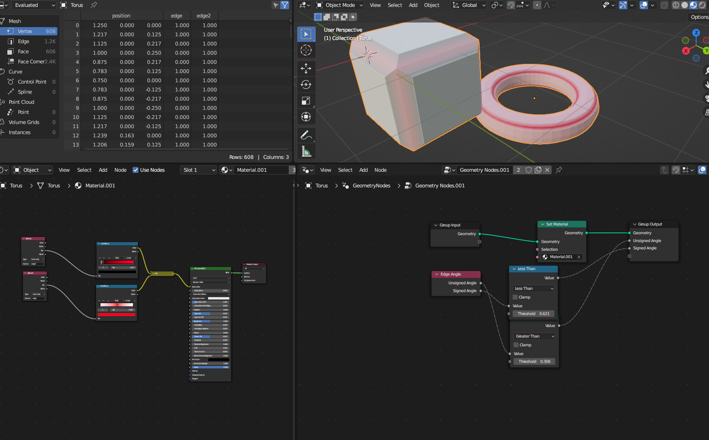
Task: Select the Cursor tool
Action: pyautogui.click(x=306, y=51)
